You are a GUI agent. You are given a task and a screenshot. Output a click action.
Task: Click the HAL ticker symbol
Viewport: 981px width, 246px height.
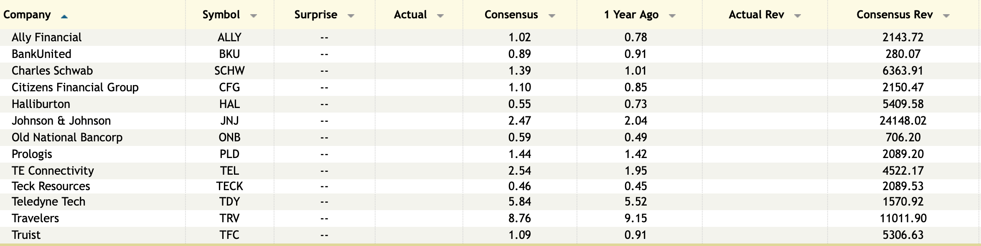click(x=229, y=104)
